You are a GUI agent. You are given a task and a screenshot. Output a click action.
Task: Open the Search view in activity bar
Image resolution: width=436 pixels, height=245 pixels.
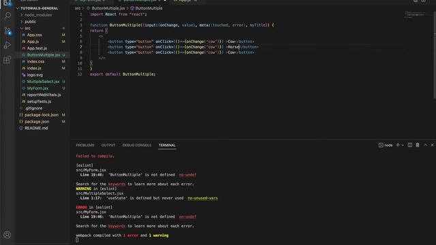[x=7, y=16]
